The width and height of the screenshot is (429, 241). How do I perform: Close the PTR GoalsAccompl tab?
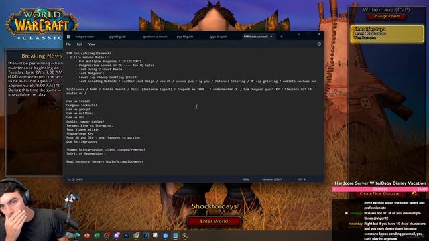point(271,37)
